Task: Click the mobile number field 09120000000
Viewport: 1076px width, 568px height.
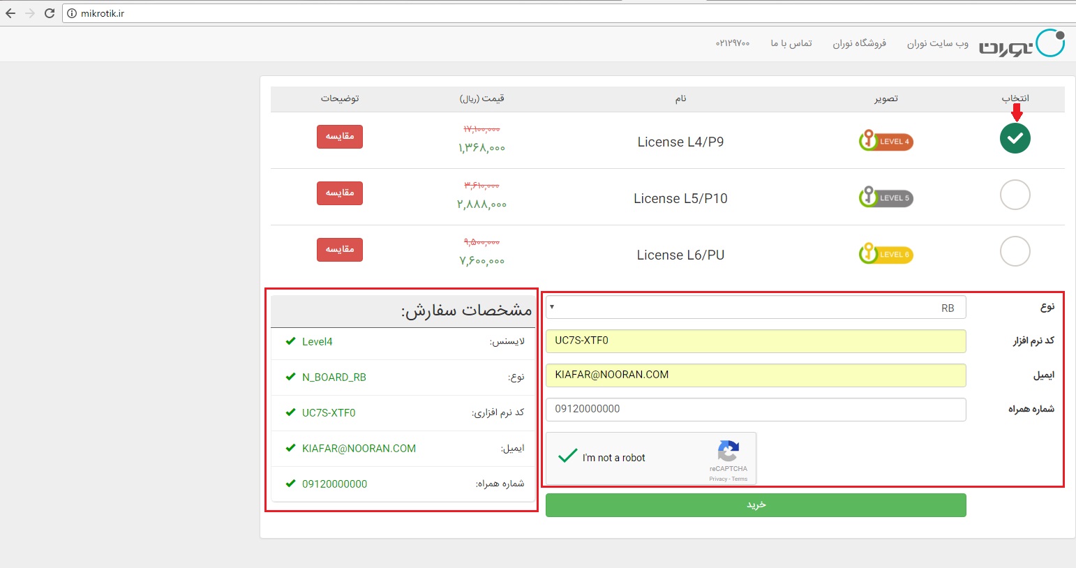Action: (756, 410)
